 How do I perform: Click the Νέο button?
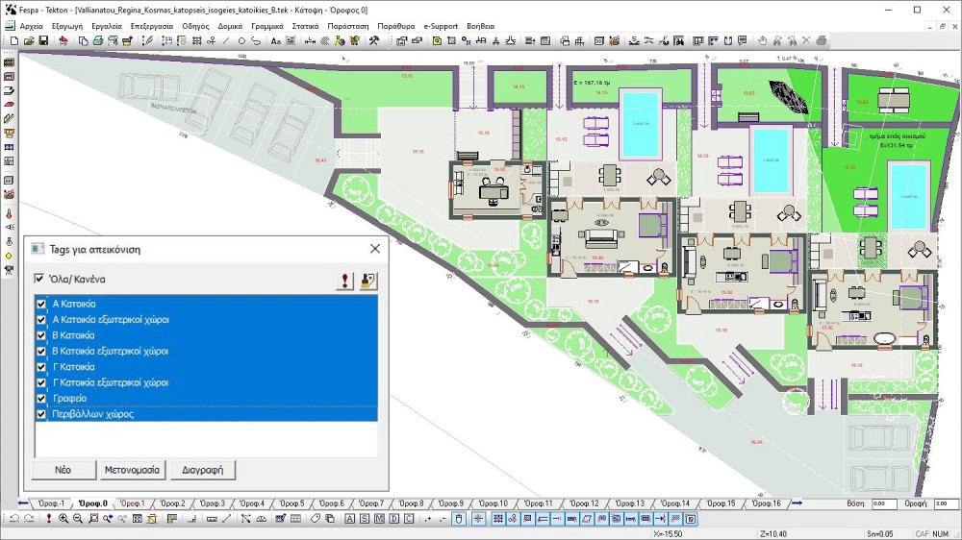[63, 470]
